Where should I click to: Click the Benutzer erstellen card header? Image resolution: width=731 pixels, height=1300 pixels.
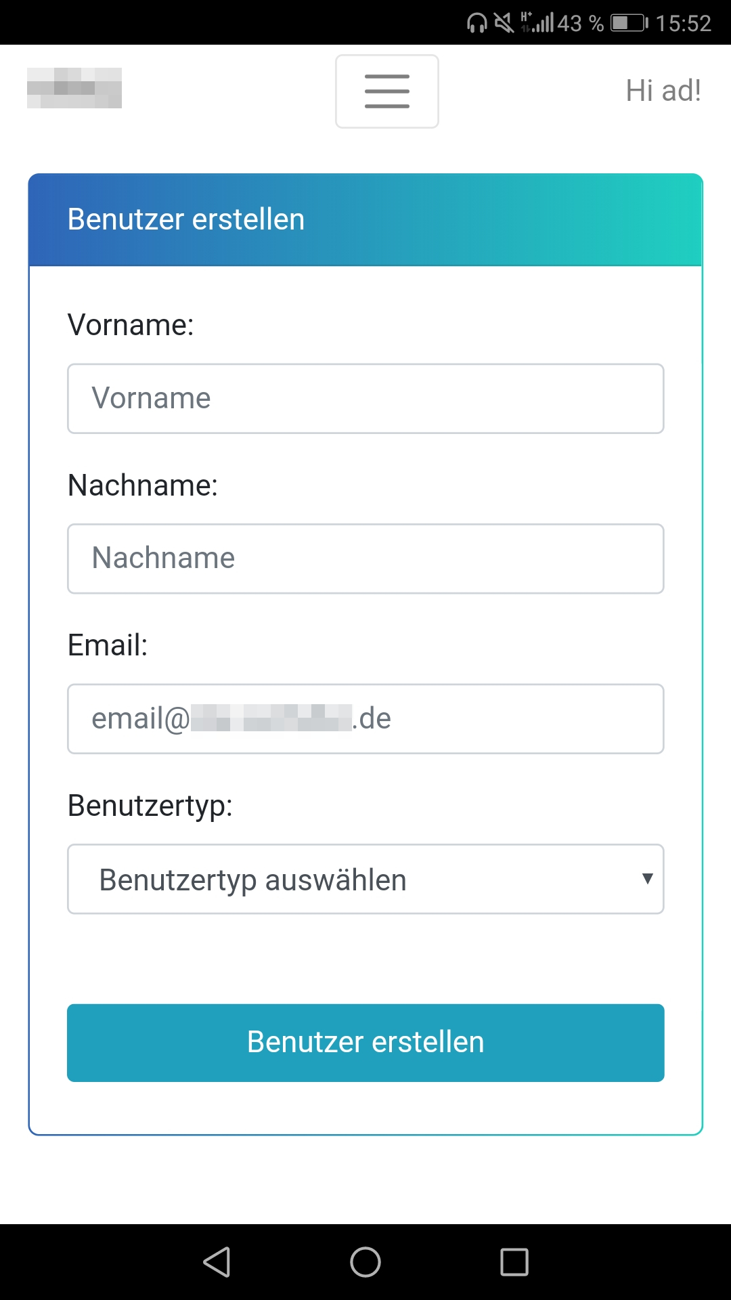pyautogui.click(x=365, y=219)
